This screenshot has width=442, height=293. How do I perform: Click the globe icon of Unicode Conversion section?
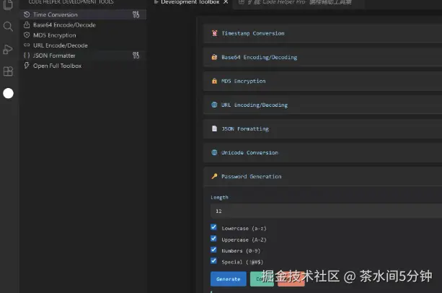pyautogui.click(x=215, y=152)
